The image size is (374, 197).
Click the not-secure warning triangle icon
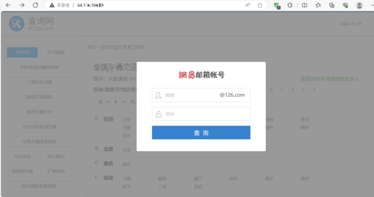(x=52, y=5)
